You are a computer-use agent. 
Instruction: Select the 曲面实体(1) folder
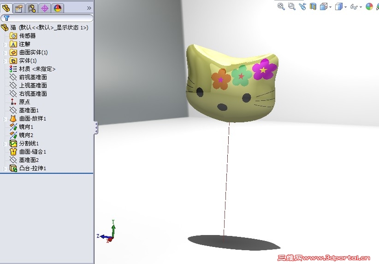(x=29, y=52)
